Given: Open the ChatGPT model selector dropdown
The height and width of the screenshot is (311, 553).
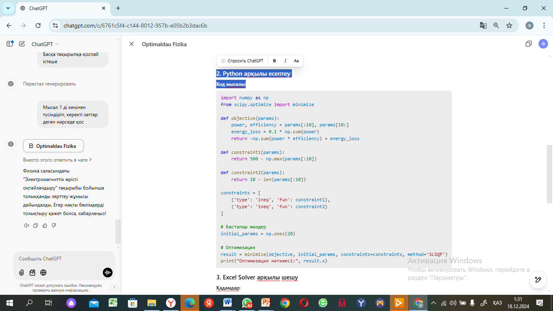Looking at the screenshot, I should [x=45, y=44].
